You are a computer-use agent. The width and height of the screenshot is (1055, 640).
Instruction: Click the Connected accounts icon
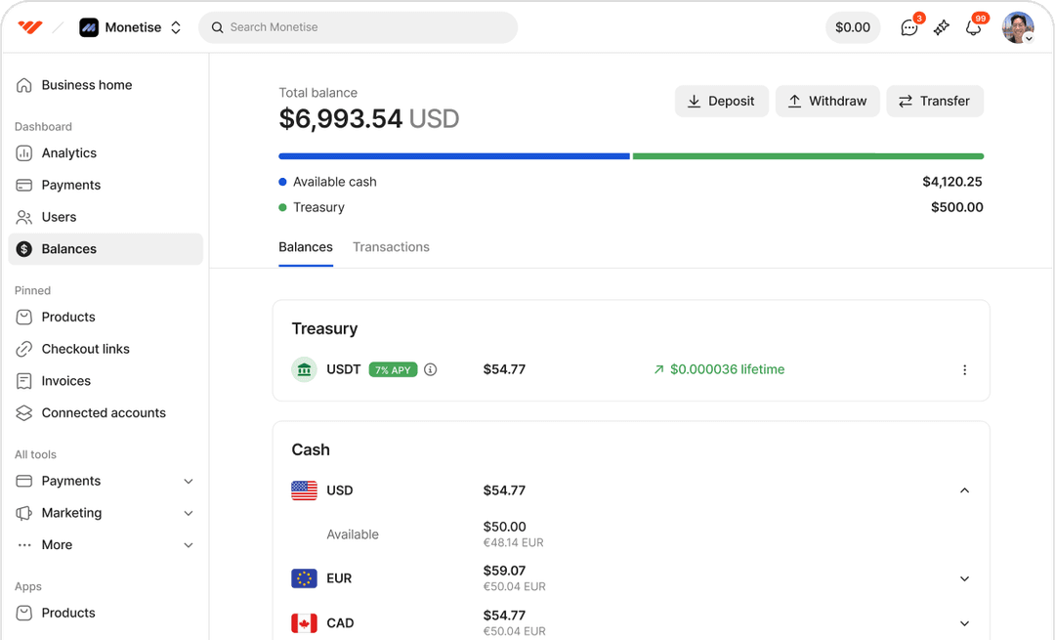(22, 412)
